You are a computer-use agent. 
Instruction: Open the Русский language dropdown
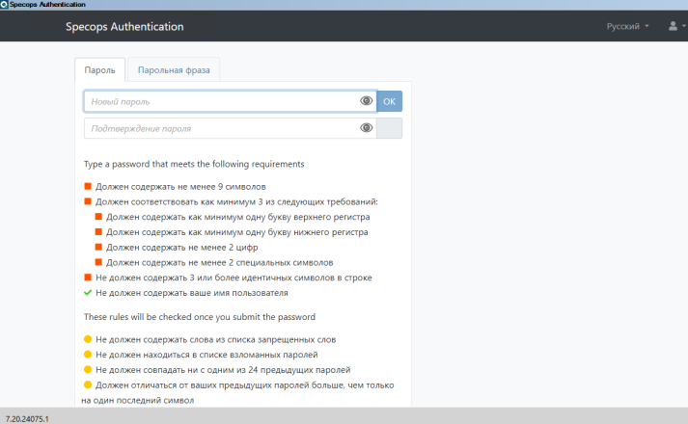(627, 26)
